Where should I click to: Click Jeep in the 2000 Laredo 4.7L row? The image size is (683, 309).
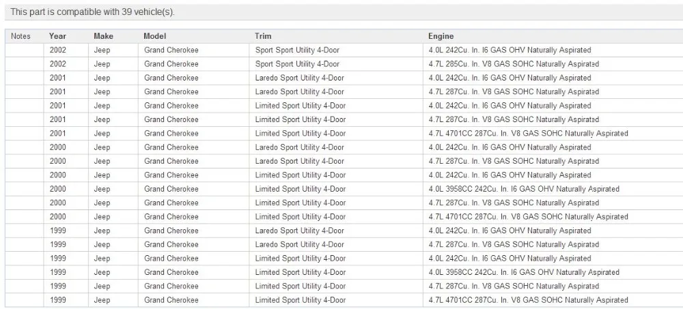pos(102,162)
